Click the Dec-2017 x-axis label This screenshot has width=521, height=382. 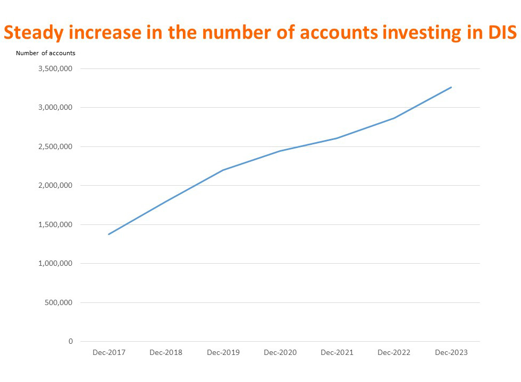pos(109,352)
